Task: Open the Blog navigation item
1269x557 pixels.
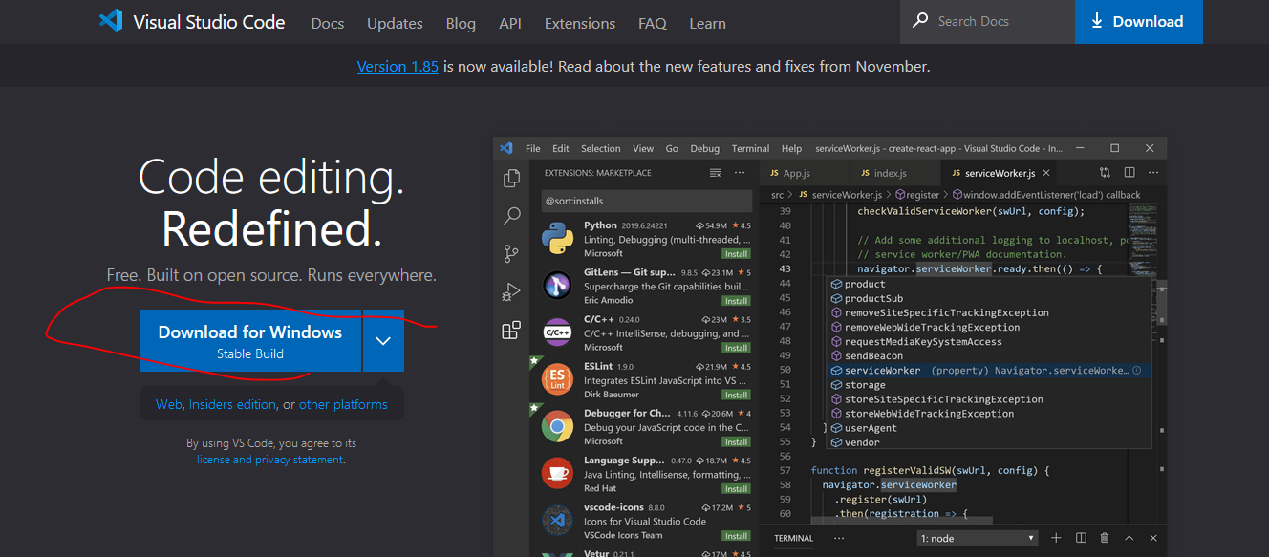Action: 461,23
